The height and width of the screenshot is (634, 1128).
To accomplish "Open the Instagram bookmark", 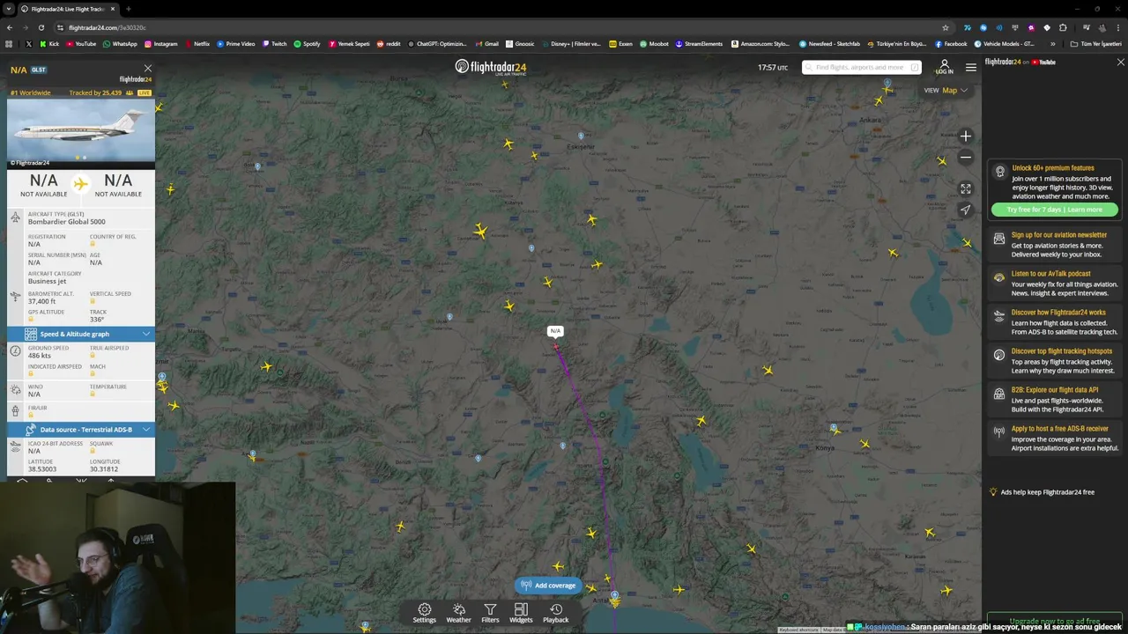I will 160,43.
